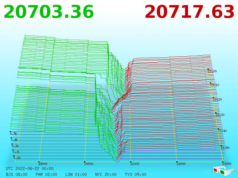
Task: Click the 23000 price axis label
Action: (x=227, y=164)
